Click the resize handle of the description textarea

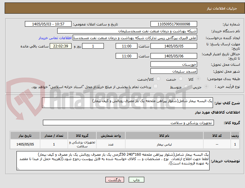coord(44,106)
